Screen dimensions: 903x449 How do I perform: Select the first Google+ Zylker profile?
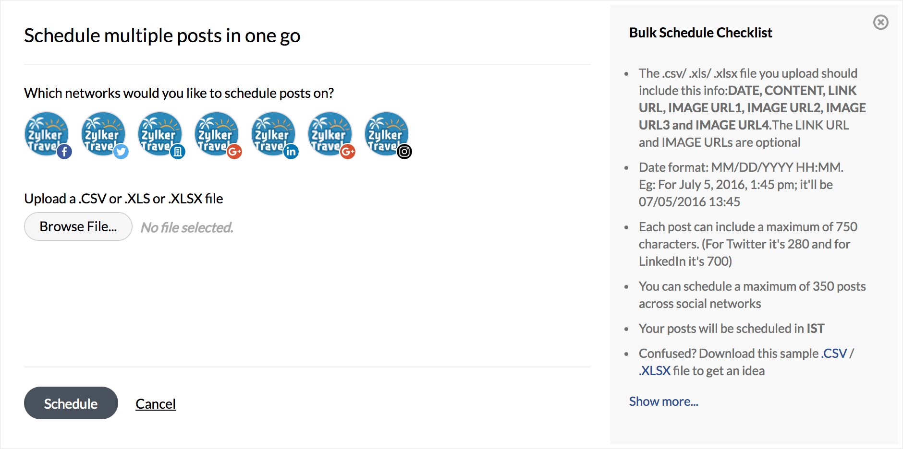point(216,134)
